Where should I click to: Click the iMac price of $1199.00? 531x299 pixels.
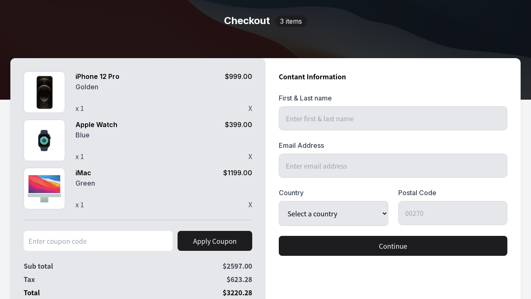(237, 173)
